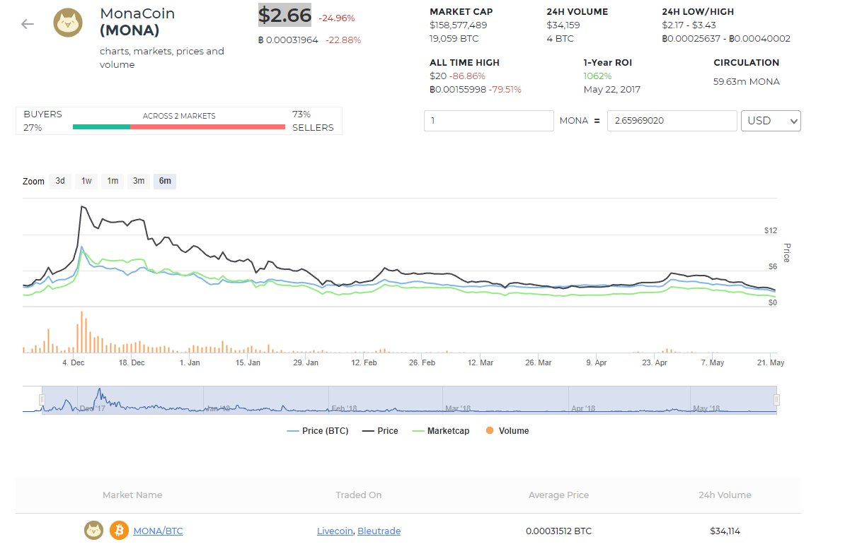Click the buyers/sellers ratio bar
Viewport: 845px width, 549px height.
point(179,127)
